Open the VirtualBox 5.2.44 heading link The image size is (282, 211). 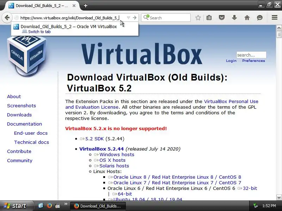102,149
